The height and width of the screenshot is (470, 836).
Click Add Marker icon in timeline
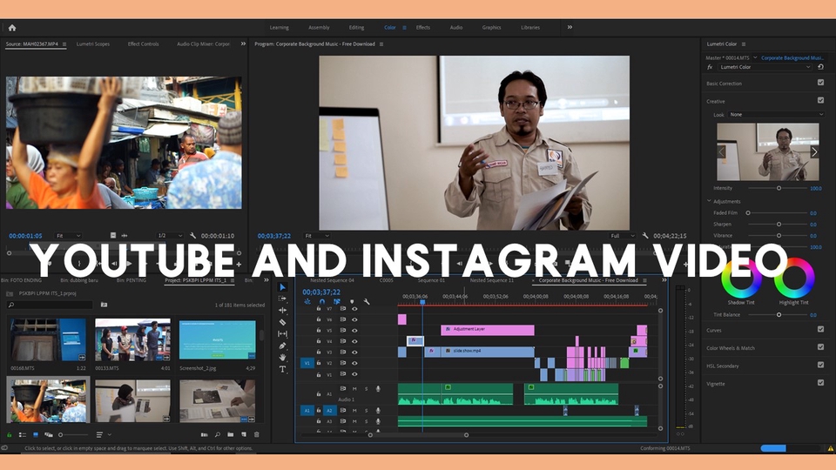tap(352, 302)
